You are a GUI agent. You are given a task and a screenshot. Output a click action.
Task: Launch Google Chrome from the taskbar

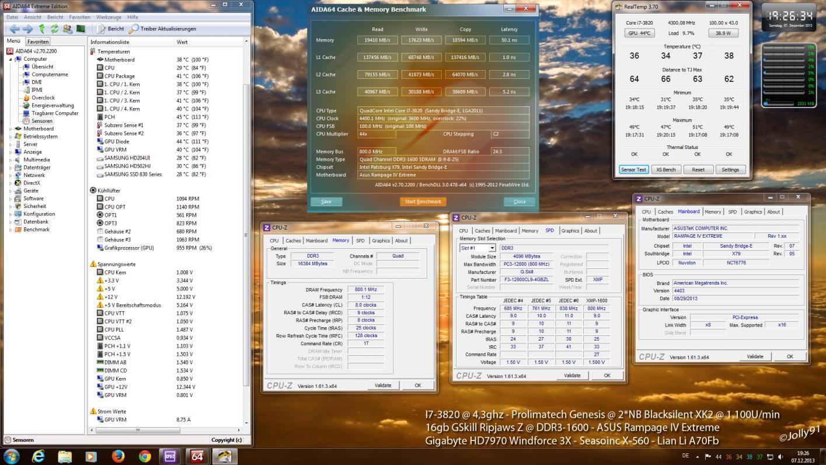[145, 456]
